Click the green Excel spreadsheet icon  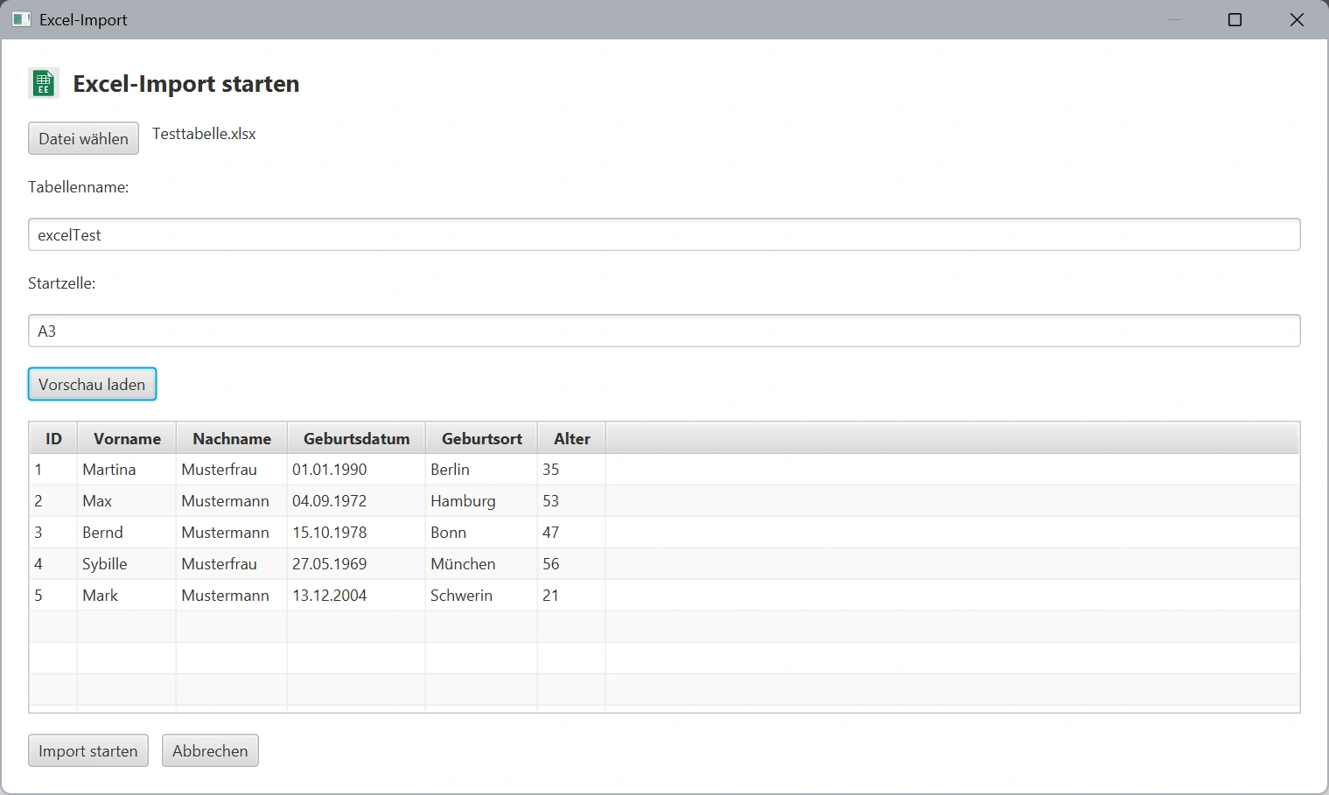[43, 83]
